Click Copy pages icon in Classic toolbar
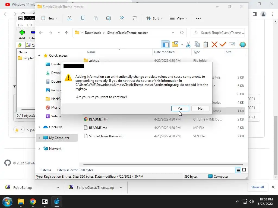This screenshot has width=278, height=208. click(x=197, y=45)
